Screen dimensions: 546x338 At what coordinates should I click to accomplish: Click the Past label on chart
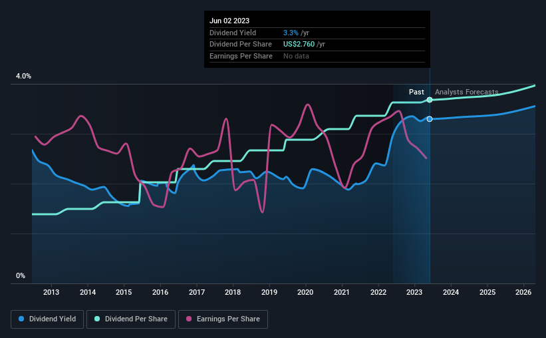tap(416, 92)
